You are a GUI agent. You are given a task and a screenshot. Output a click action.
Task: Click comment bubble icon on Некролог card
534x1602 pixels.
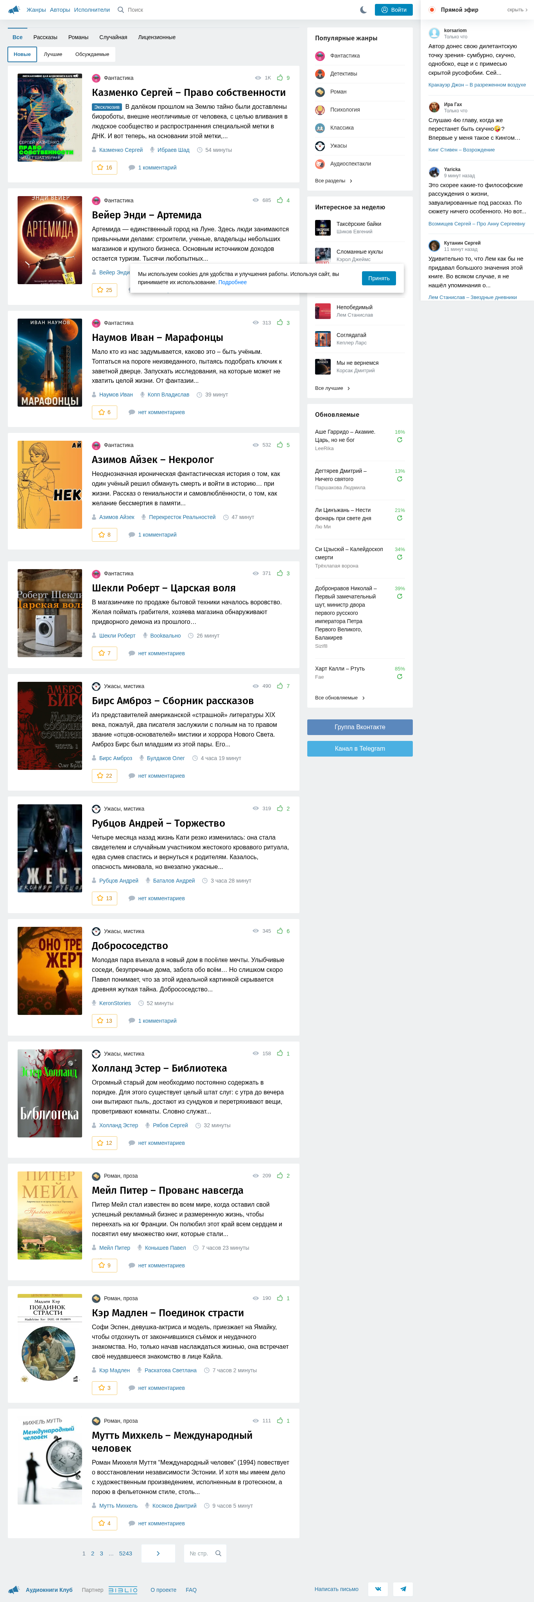tap(132, 535)
